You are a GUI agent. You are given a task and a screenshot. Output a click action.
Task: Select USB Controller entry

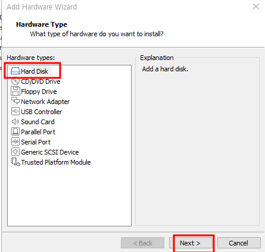click(42, 112)
